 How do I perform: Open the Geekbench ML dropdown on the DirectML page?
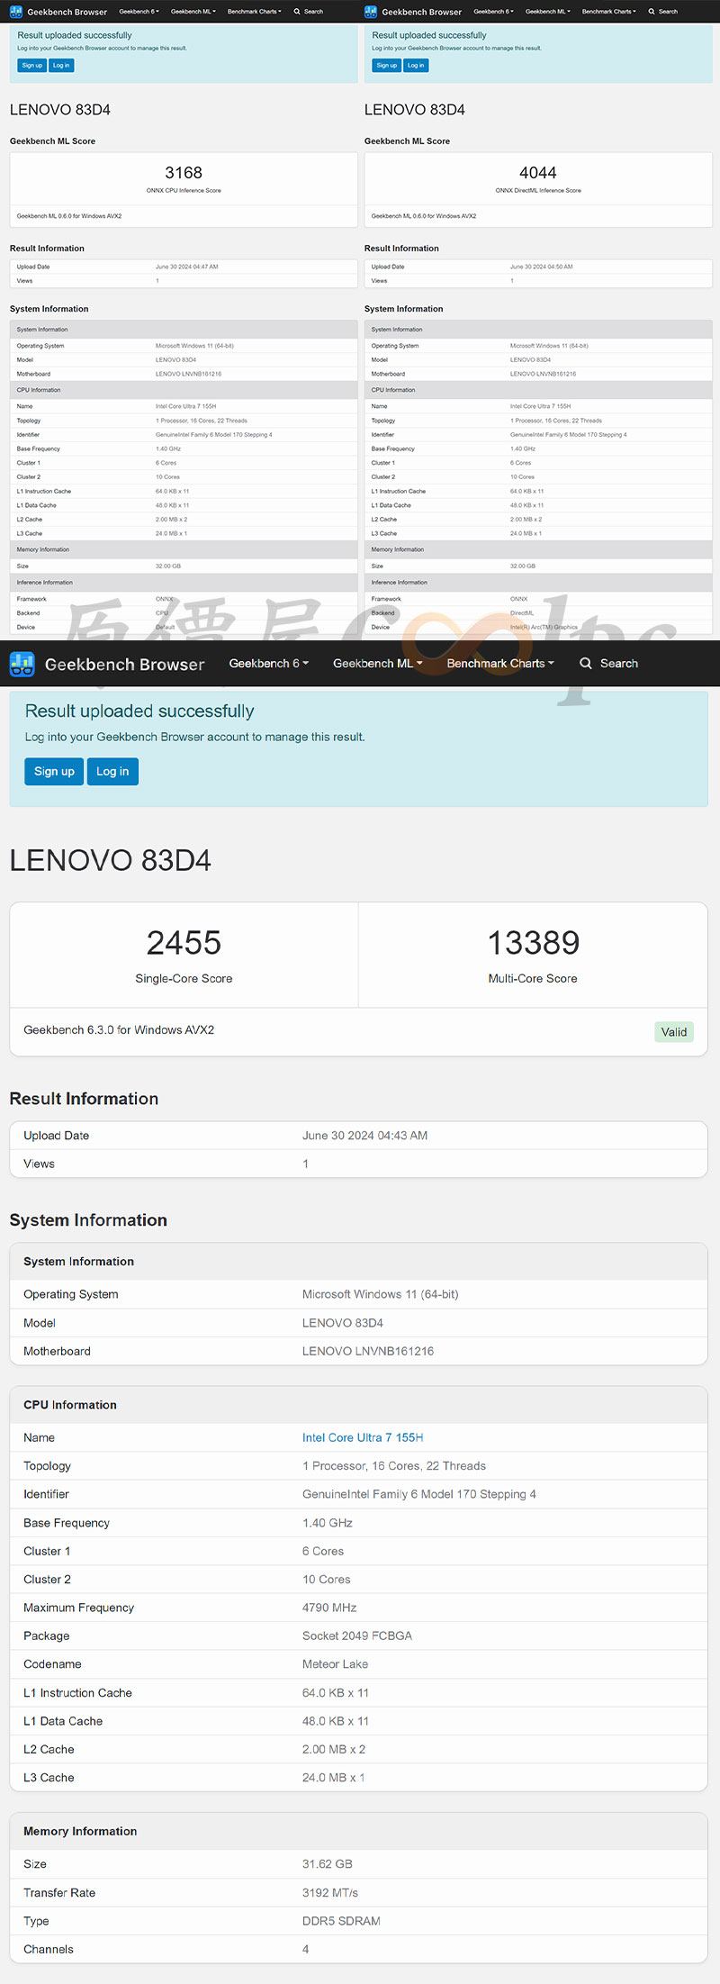click(548, 12)
